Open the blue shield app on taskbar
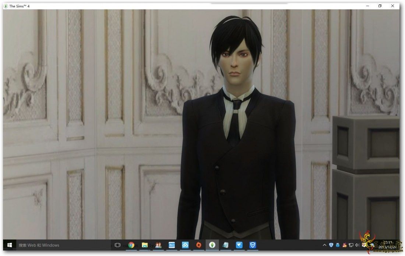The height and width of the screenshot is (256, 405). click(x=253, y=245)
